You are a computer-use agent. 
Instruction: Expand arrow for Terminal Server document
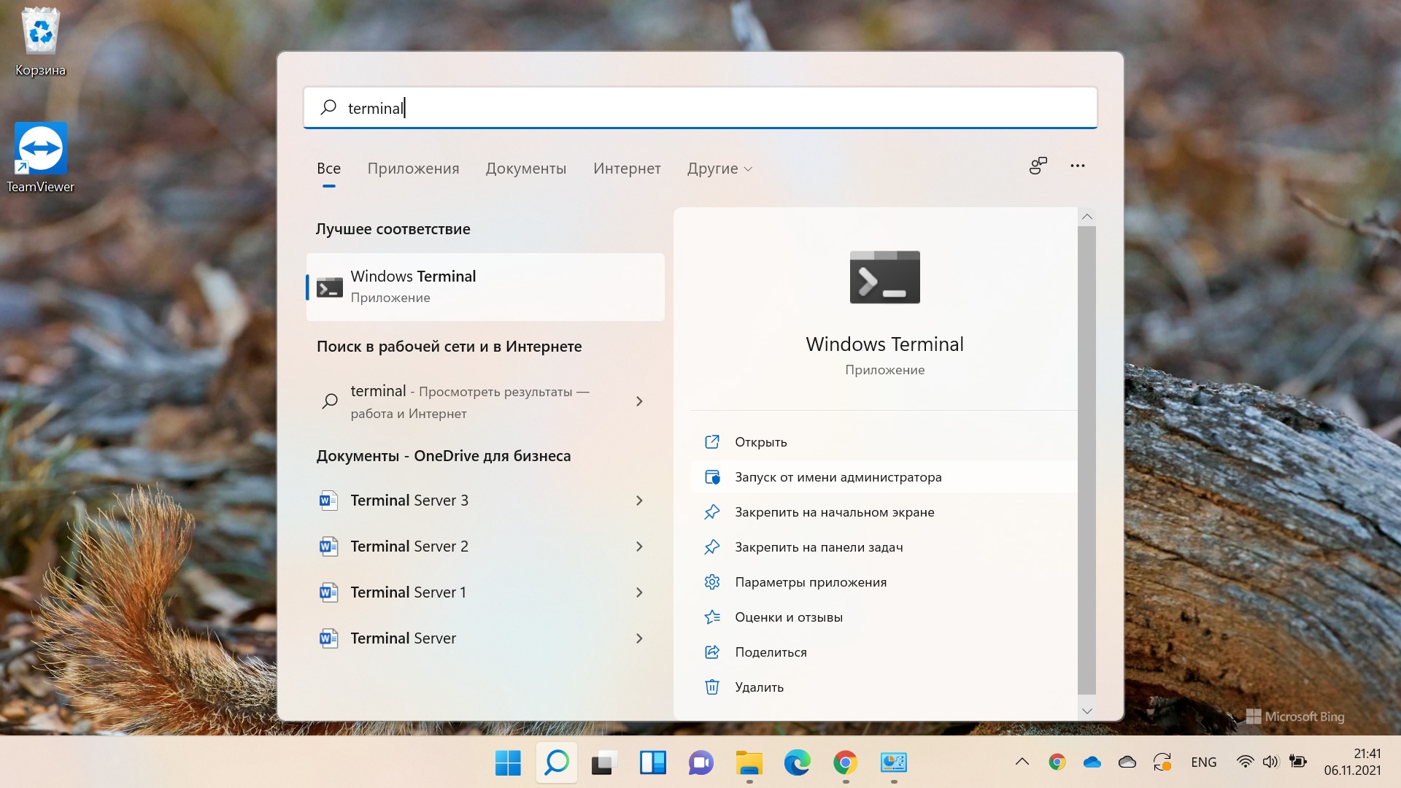click(x=639, y=638)
